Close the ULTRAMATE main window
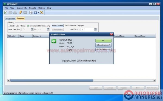Viewport: 163px width, 101px height. click(x=158, y=4)
